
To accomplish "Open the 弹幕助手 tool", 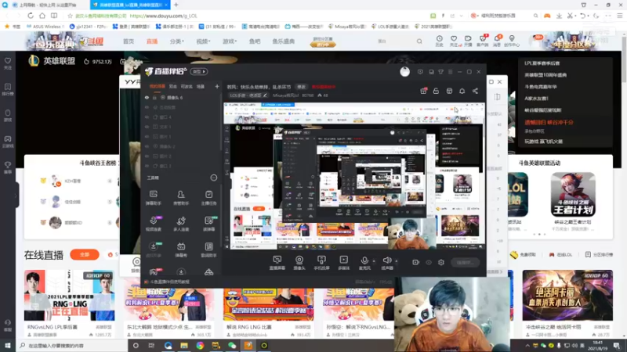I will [153, 198].
